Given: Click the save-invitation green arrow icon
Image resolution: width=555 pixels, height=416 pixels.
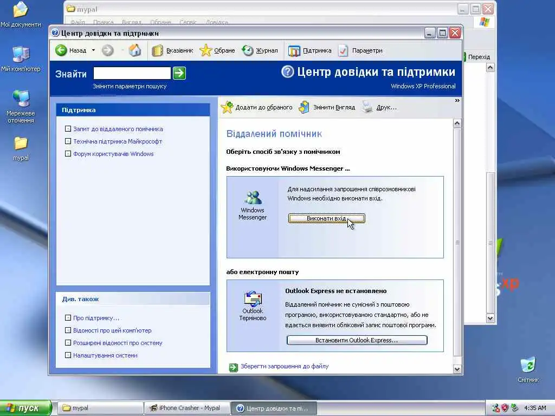Looking at the screenshot, I should pos(233,367).
